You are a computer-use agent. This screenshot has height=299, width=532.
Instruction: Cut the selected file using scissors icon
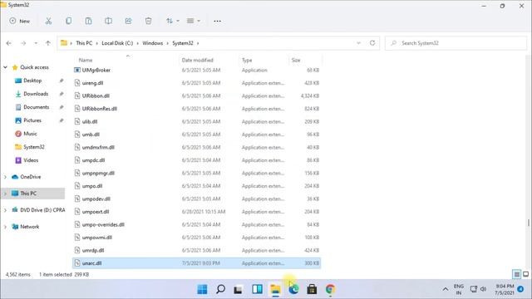(x=48, y=21)
